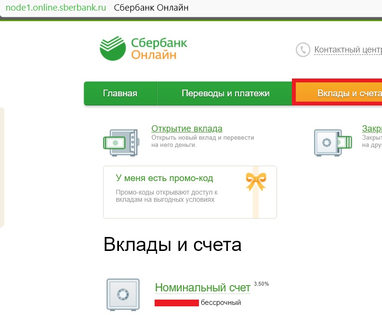Click the promo-code description text
This screenshot has width=382, height=315.
point(167,196)
